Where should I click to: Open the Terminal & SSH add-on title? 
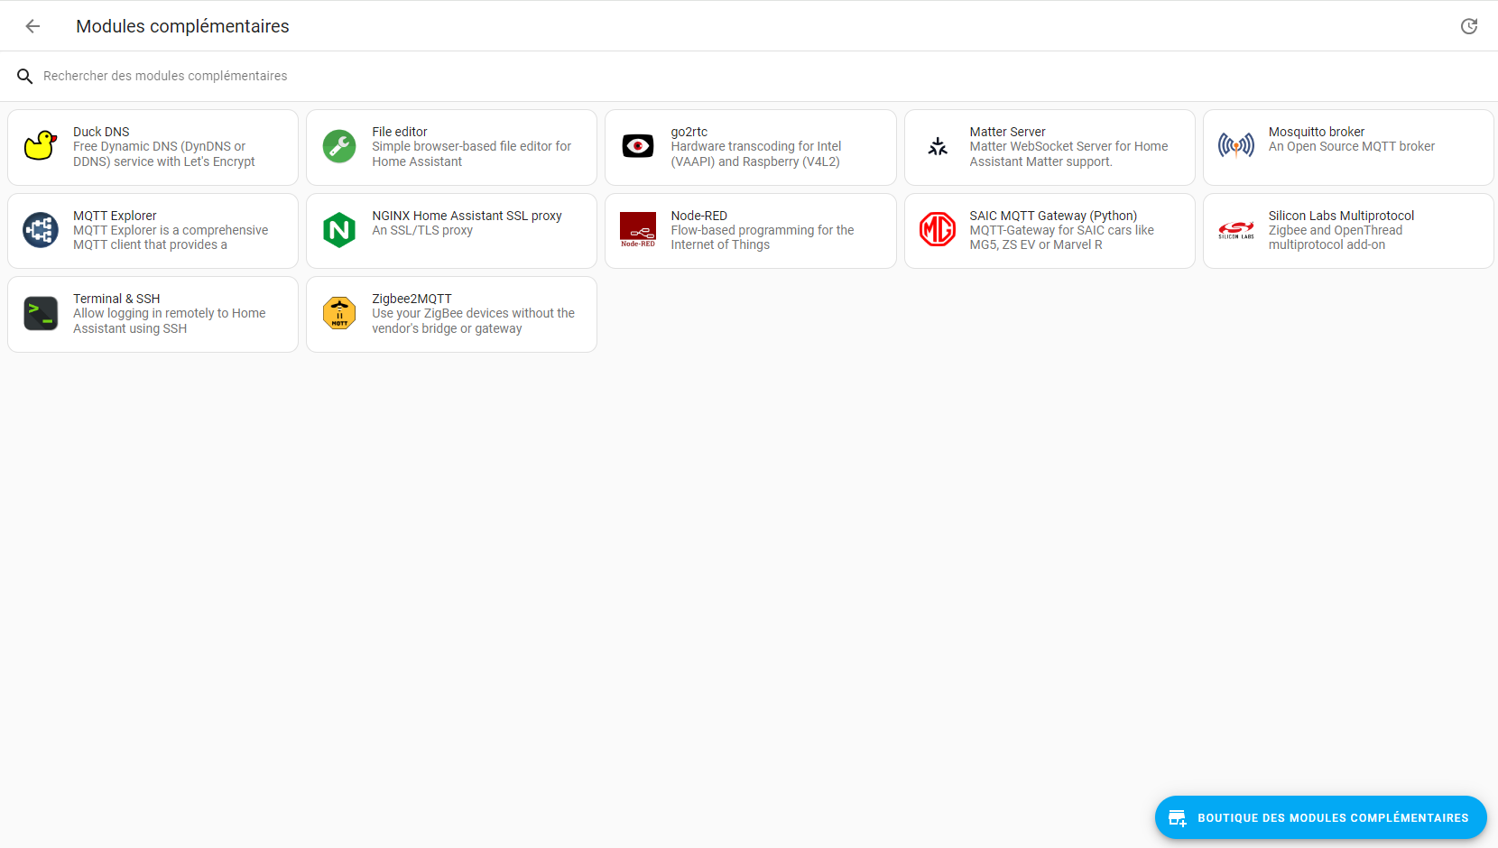[116, 299]
